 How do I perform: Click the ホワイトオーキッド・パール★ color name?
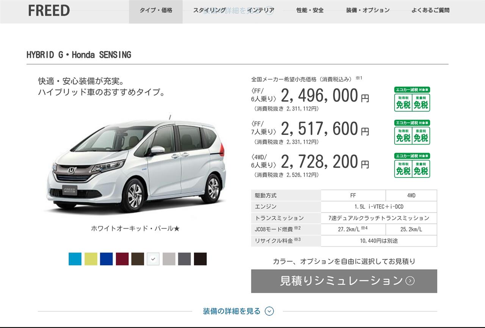[x=135, y=228]
